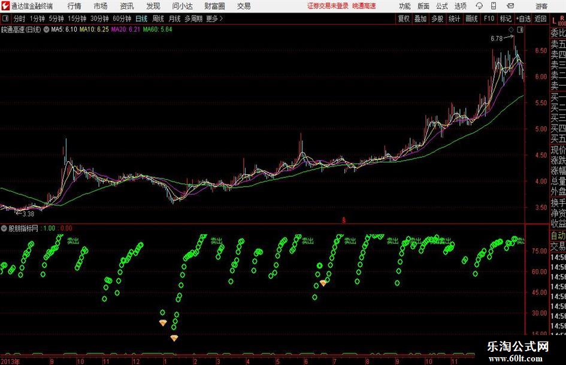
Task: Click the first orange diamond buy marker
Action: click(x=163, y=322)
